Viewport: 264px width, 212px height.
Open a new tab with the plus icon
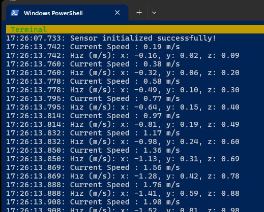(x=139, y=13)
